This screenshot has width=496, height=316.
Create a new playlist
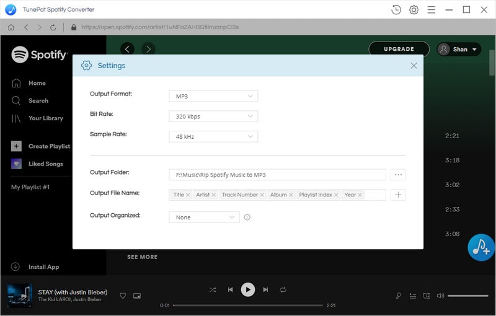click(40, 146)
